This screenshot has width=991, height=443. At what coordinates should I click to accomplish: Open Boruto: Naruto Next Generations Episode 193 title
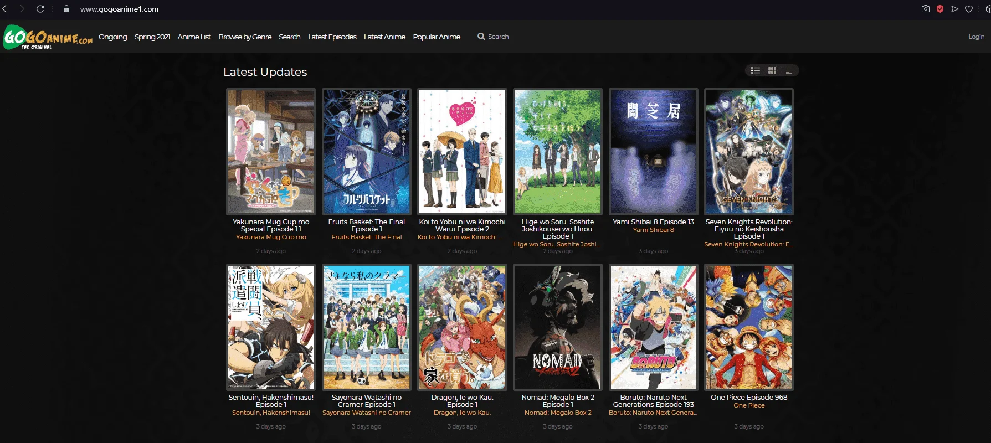point(654,401)
